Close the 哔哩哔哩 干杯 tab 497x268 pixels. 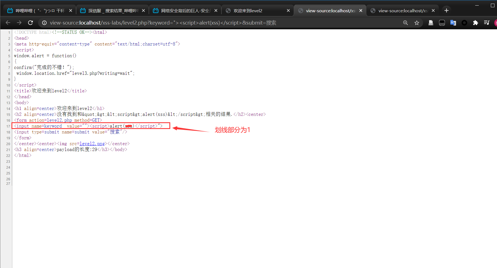point(71,11)
